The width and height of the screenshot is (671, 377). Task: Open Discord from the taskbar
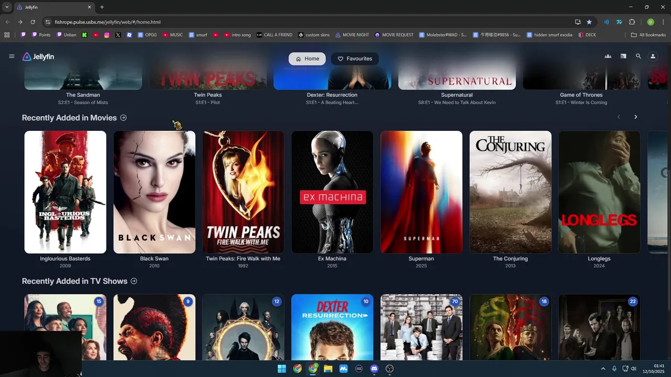tap(374, 369)
